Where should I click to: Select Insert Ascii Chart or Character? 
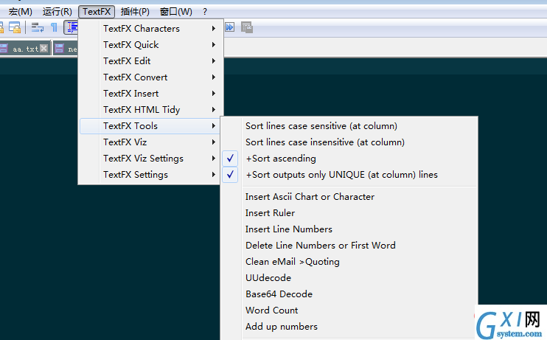pyautogui.click(x=349, y=197)
